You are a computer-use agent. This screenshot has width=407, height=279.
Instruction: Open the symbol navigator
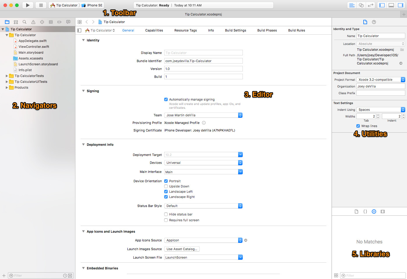point(16,22)
